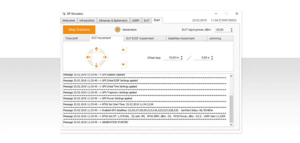Move DUT south with S arrow

coord(97,64)
